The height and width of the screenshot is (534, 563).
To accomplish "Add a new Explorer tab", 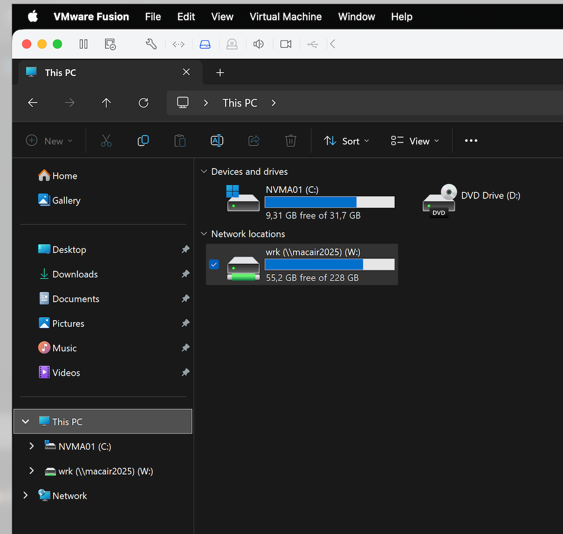I will (220, 73).
